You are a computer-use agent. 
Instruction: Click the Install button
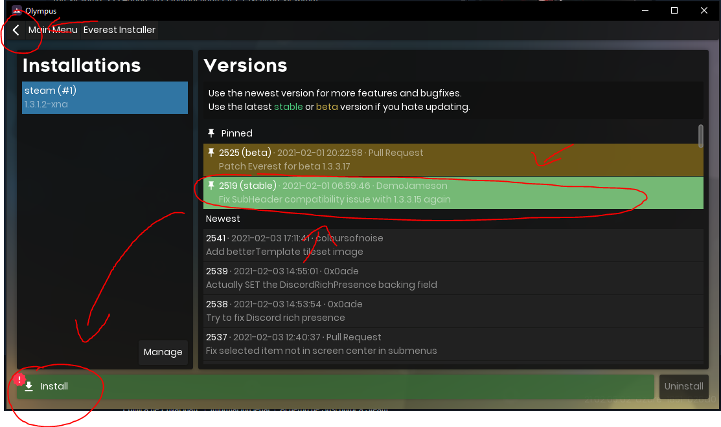click(x=335, y=387)
